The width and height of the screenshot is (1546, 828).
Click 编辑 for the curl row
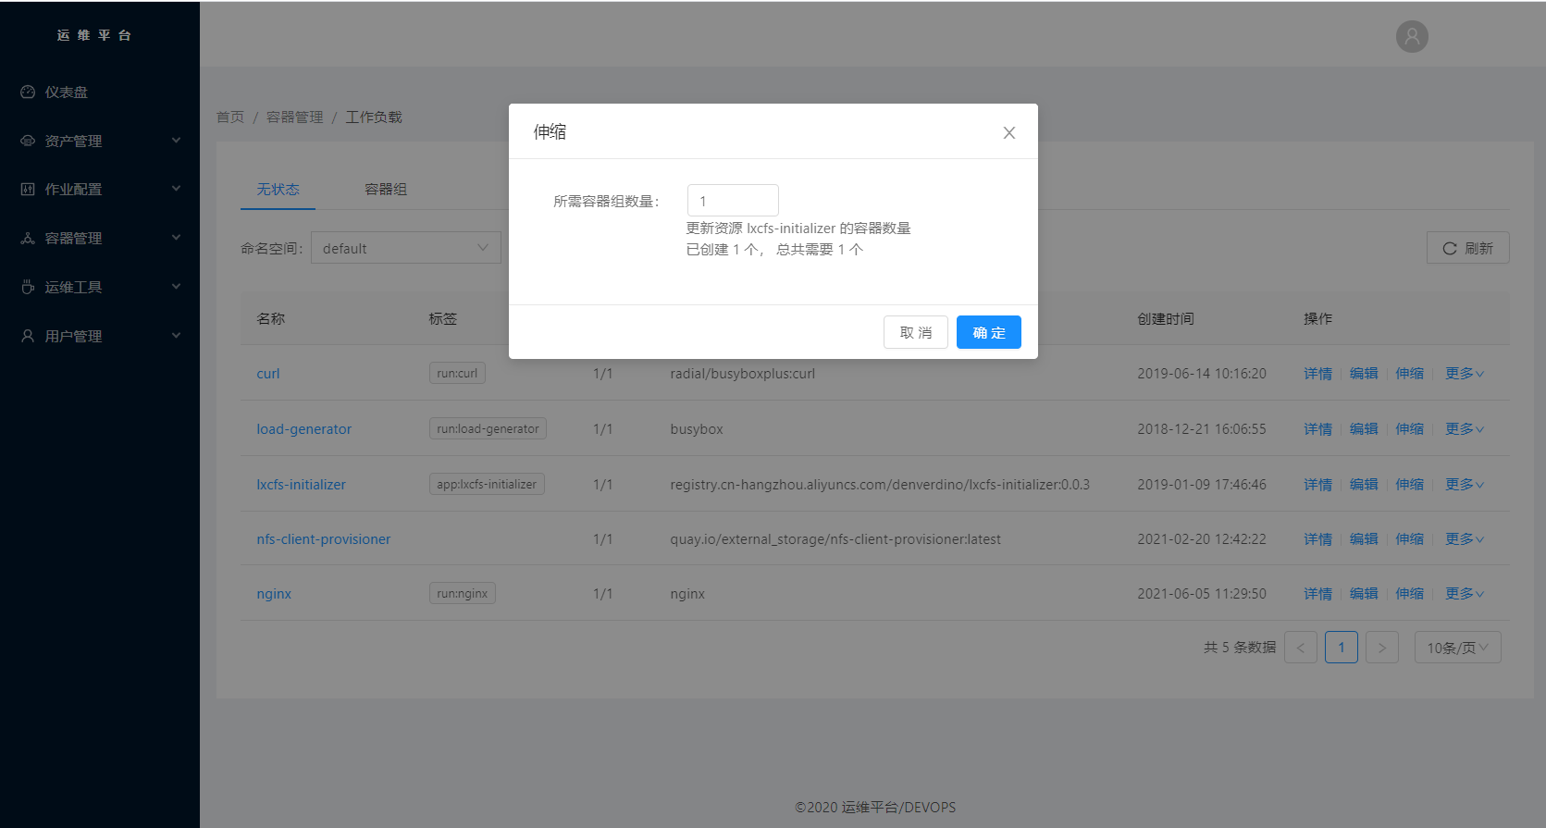tap(1364, 374)
